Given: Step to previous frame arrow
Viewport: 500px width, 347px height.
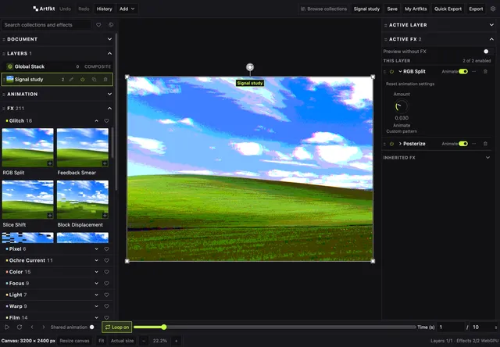Looking at the screenshot, I should [32, 327].
